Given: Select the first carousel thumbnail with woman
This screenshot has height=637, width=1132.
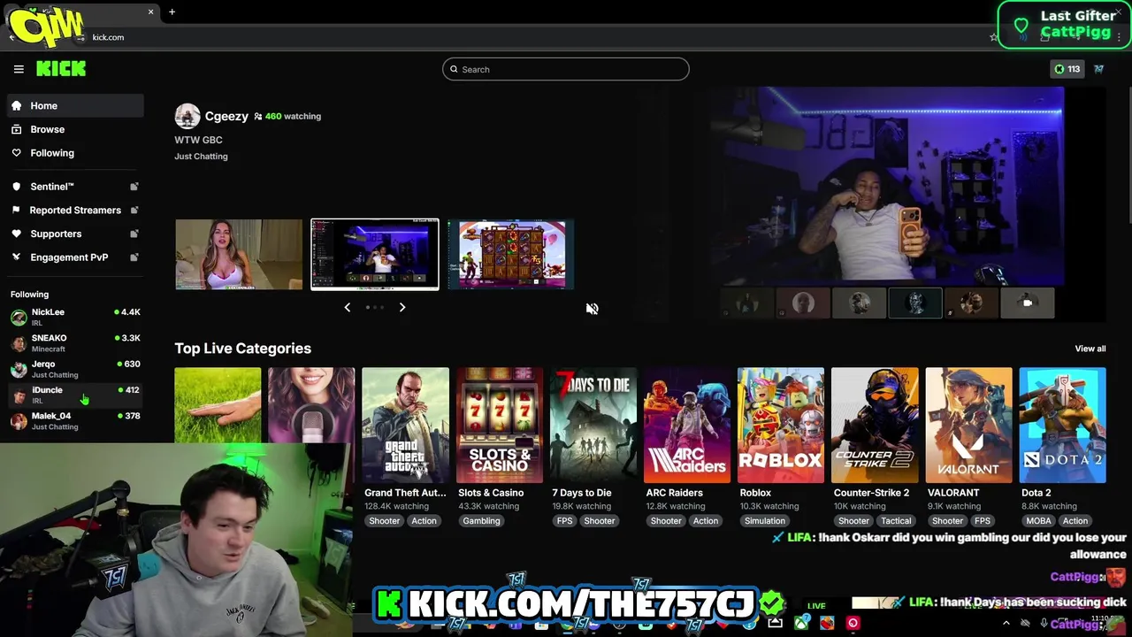Looking at the screenshot, I should click(x=239, y=254).
